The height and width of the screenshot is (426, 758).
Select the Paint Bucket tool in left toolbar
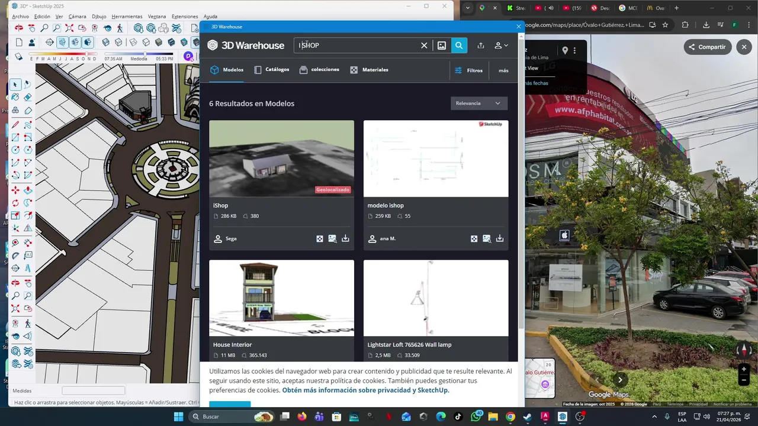(x=15, y=96)
